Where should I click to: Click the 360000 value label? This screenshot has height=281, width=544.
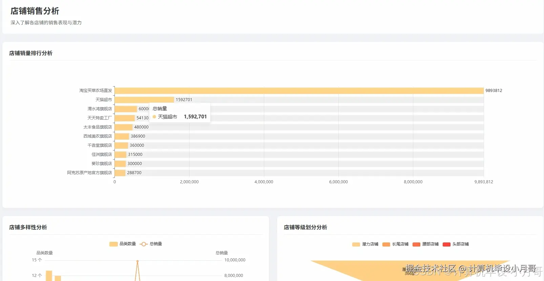(x=137, y=145)
